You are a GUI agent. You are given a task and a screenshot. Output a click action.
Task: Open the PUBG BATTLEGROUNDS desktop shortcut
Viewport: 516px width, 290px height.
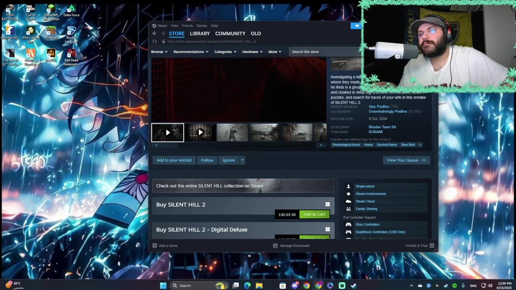[x=10, y=12]
